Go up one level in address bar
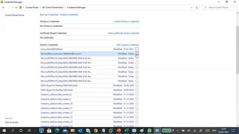 point(16,7)
